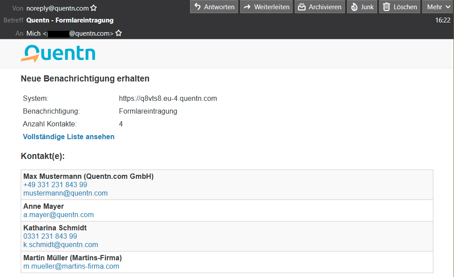Open the Mehr dropdown menu
454x277 pixels.
coord(438,7)
